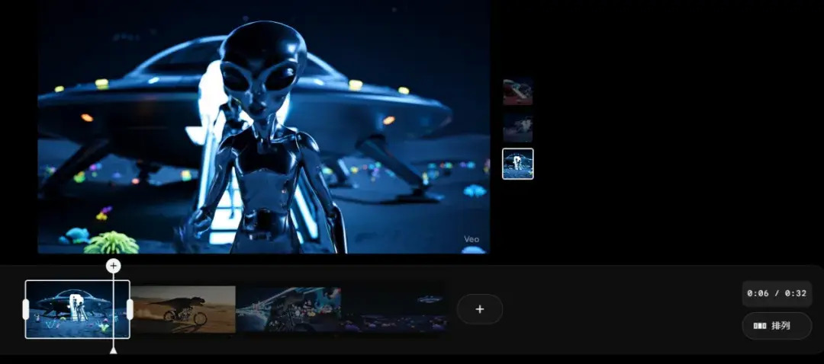Click the right trim handle of the selected clip
The width and height of the screenshot is (824, 364).
130,309
